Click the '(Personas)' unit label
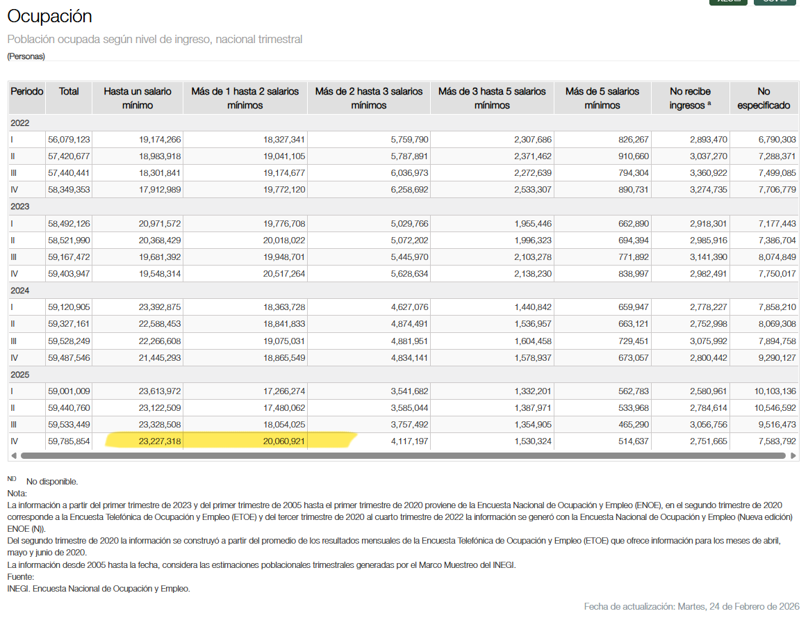Viewport: 808px width, 618px height. tap(26, 56)
